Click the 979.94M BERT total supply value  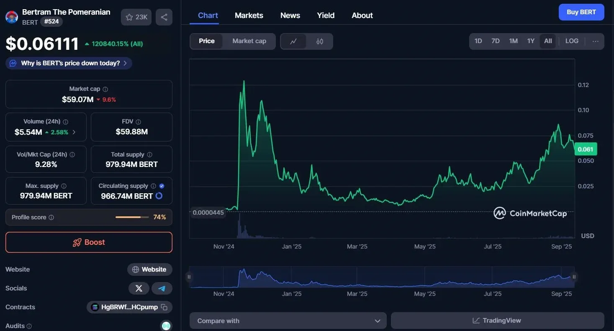point(131,164)
